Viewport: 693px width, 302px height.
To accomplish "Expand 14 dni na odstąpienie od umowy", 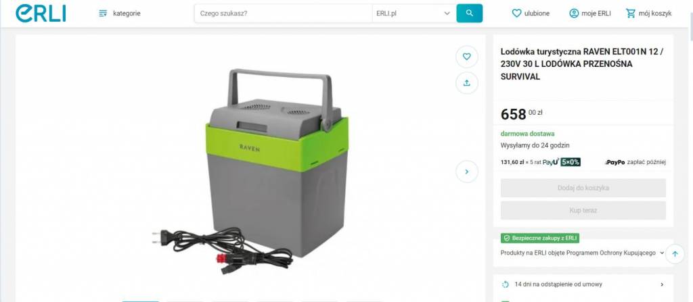I will pos(583,284).
